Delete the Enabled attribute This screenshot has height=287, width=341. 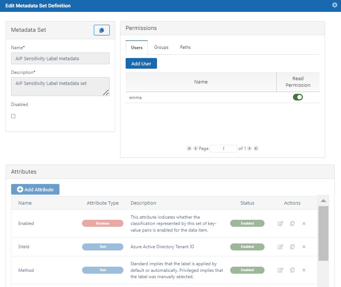tap(304, 223)
